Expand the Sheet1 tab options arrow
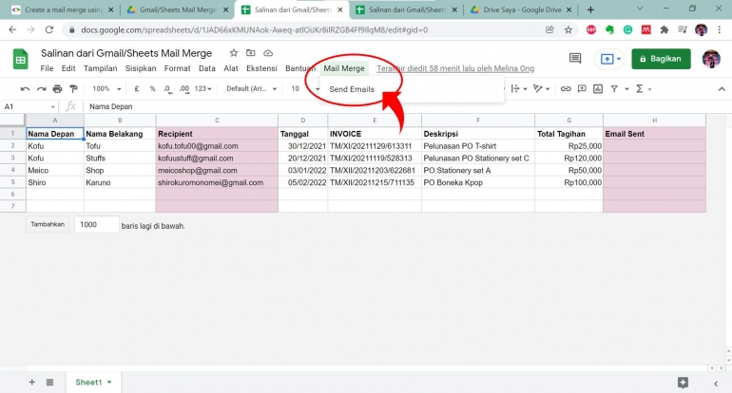The image size is (732, 393). 109,383
